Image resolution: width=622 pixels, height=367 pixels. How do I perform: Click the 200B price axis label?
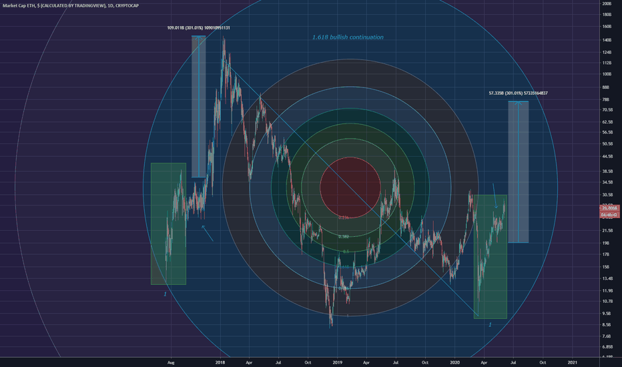tap(607, 3)
